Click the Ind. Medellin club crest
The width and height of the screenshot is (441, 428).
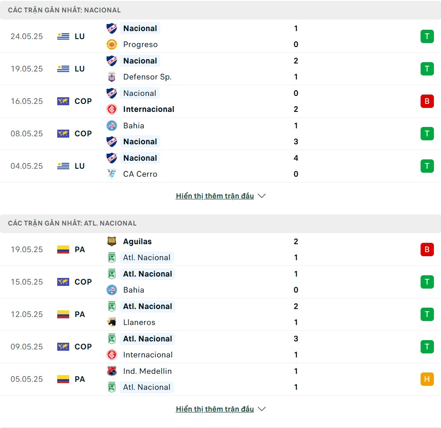(x=112, y=371)
